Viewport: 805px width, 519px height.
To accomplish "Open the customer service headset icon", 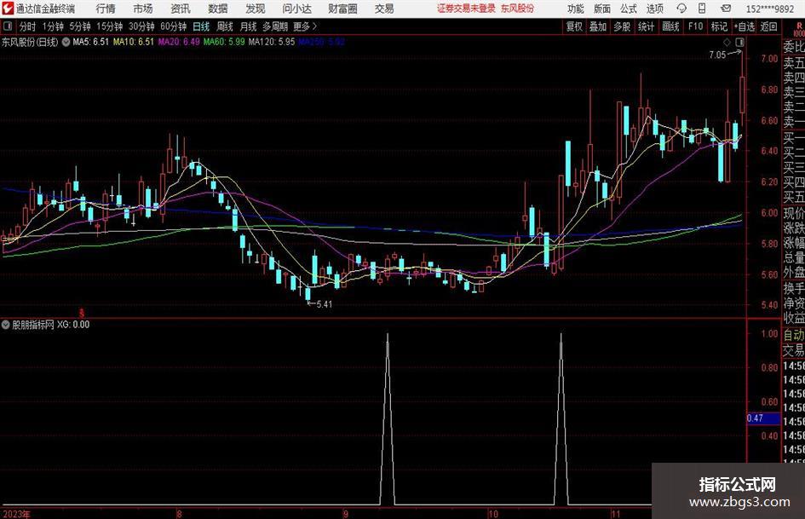I will (681, 9).
